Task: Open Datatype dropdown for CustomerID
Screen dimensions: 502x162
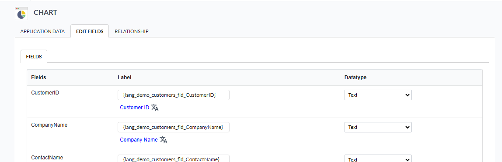Action: (378, 95)
